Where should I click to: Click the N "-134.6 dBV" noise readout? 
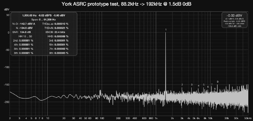[26, 28]
